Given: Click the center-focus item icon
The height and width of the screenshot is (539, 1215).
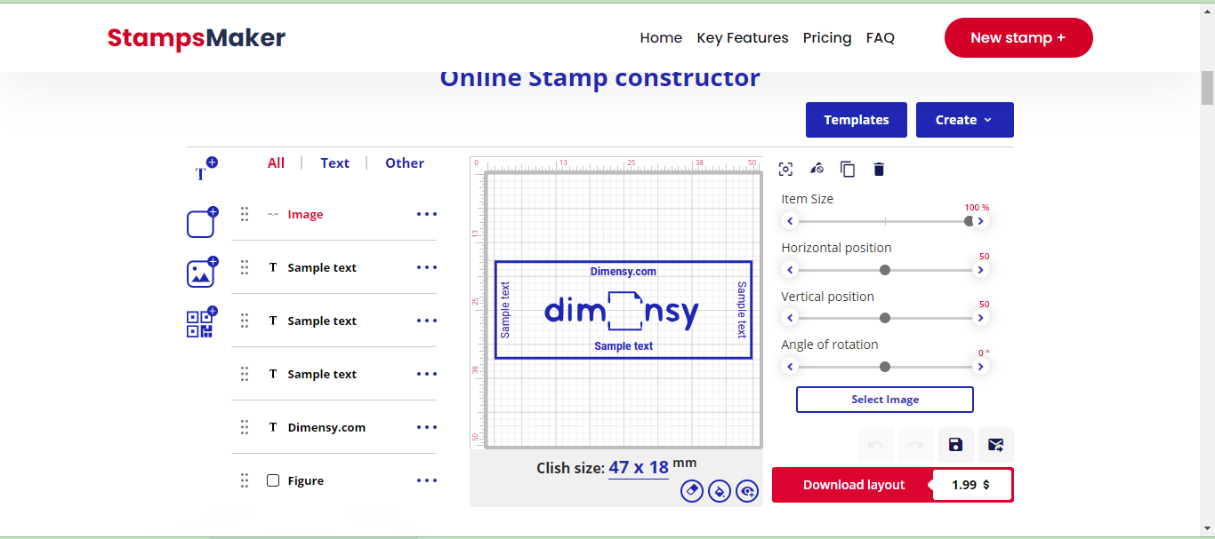Looking at the screenshot, I should coord(785,169).
